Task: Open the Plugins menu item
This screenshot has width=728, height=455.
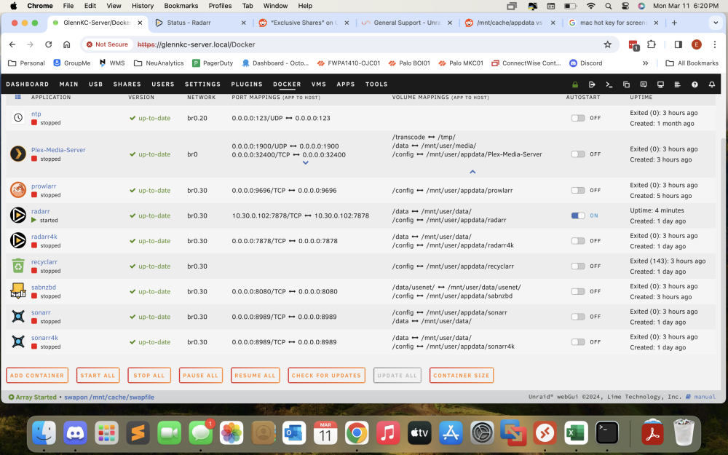Action: click(x=247, y=84)
